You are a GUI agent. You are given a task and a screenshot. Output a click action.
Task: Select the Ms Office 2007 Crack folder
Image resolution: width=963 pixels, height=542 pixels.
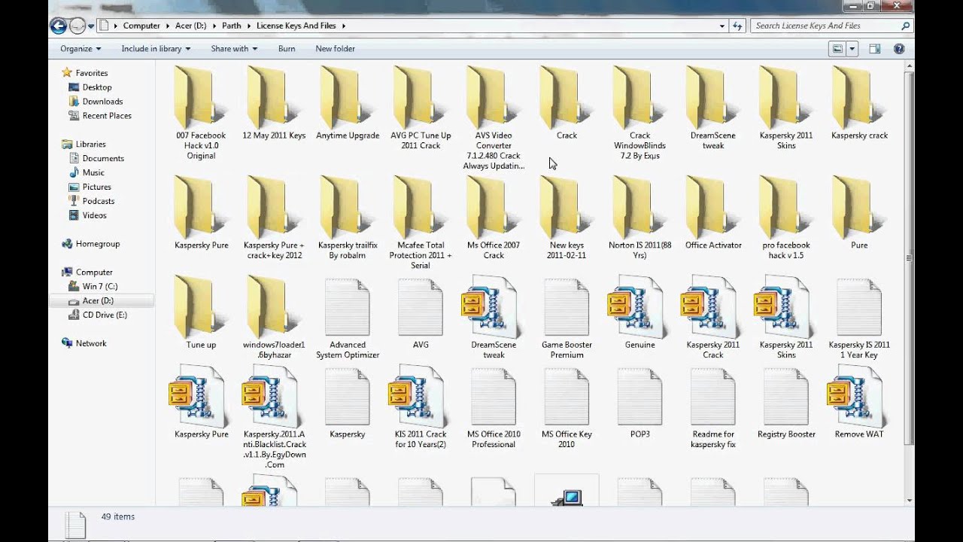[x=494, y=217]
